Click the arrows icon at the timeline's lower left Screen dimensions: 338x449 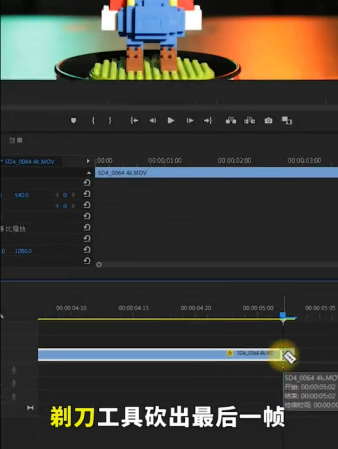pyautogui.click(x=31, y=407)
